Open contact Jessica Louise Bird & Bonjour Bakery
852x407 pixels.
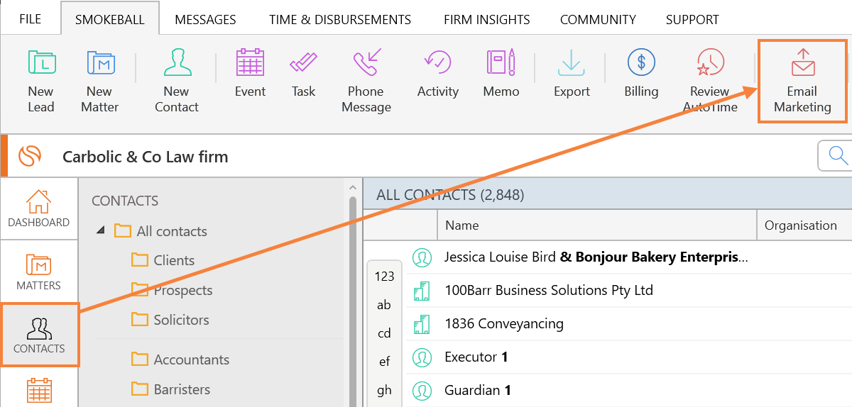(x=596, y=257)
